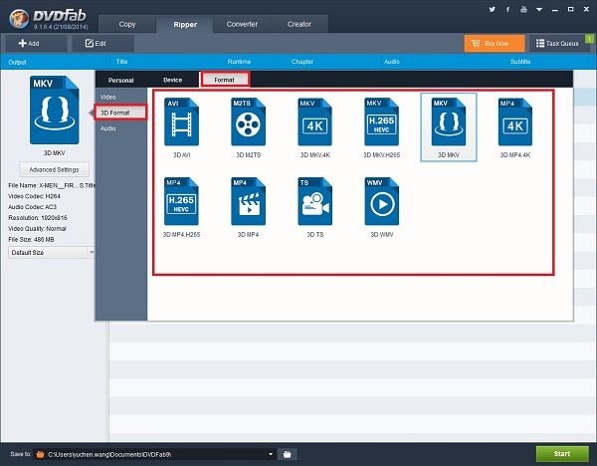Switch to the Copy tab
Image resolution: width=597 pixels, height=466 pixels.
(127, 24)
